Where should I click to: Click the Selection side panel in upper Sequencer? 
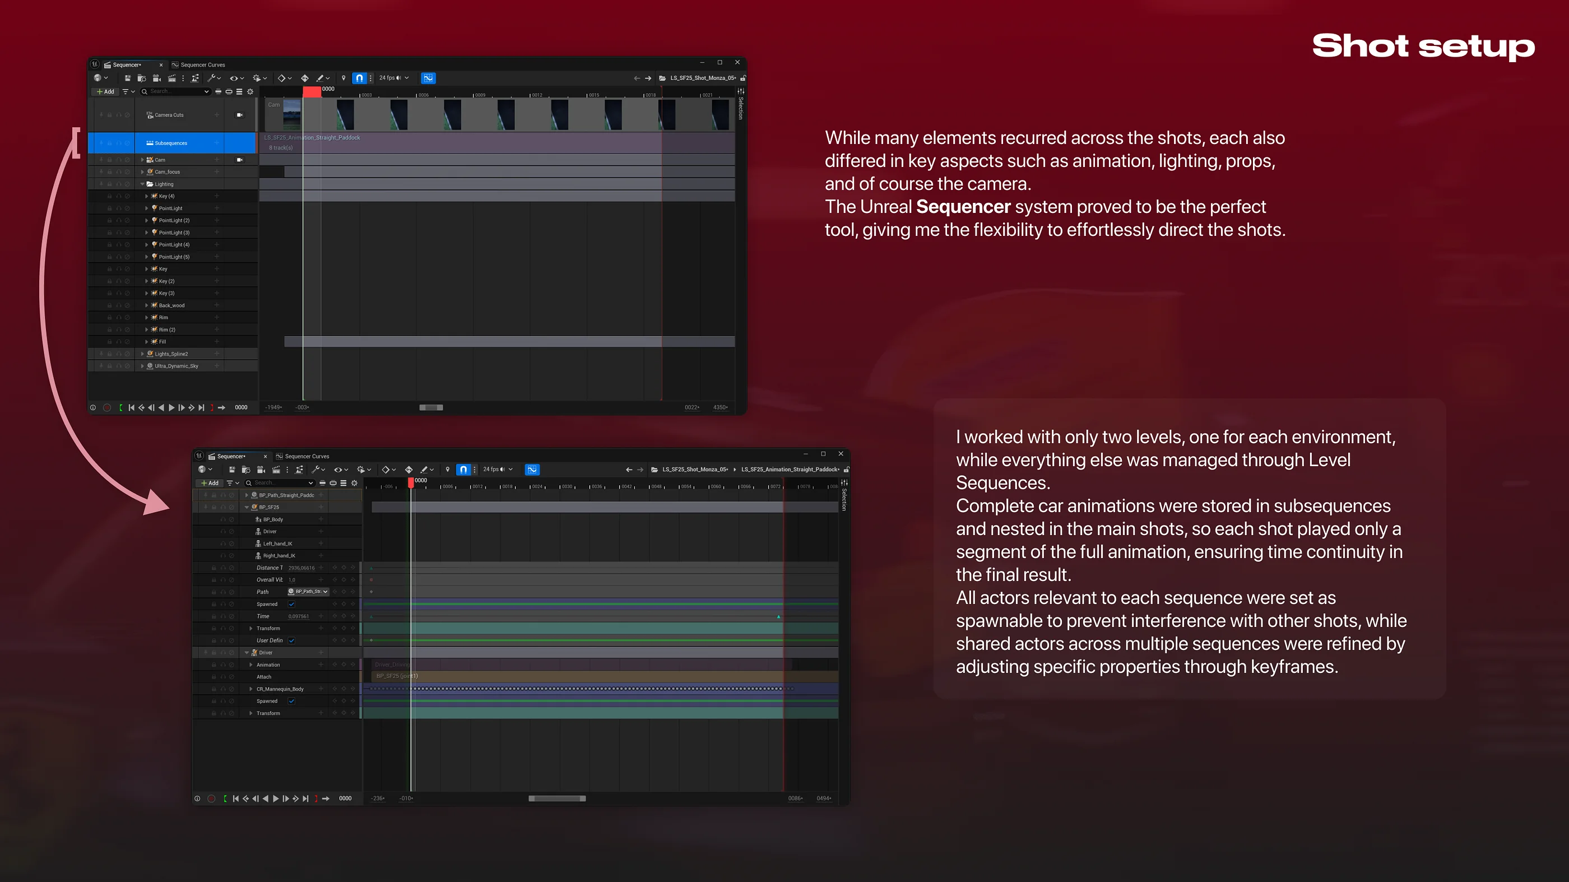(x=741, y=105)
